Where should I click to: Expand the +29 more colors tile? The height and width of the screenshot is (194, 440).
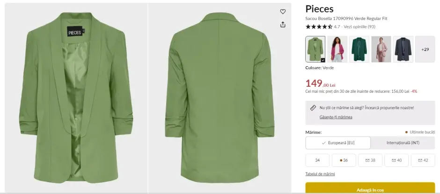[425, 49]
